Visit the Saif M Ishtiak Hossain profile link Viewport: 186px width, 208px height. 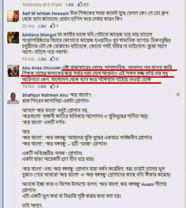coord(45,13)
